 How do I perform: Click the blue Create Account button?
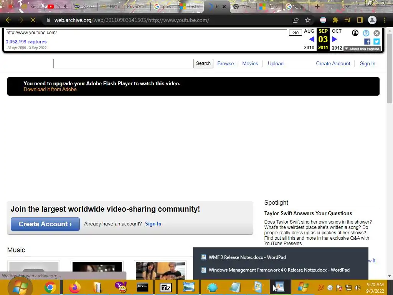click(45, 224)
